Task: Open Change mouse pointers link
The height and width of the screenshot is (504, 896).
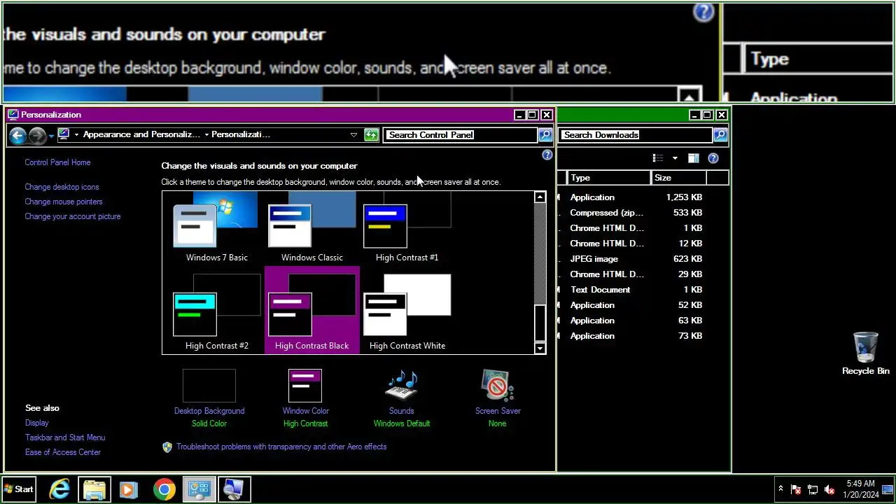Action: [64, 202]
